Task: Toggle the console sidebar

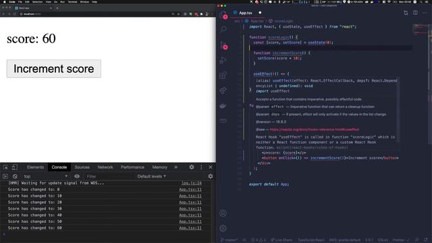Action: click(5, 176)
